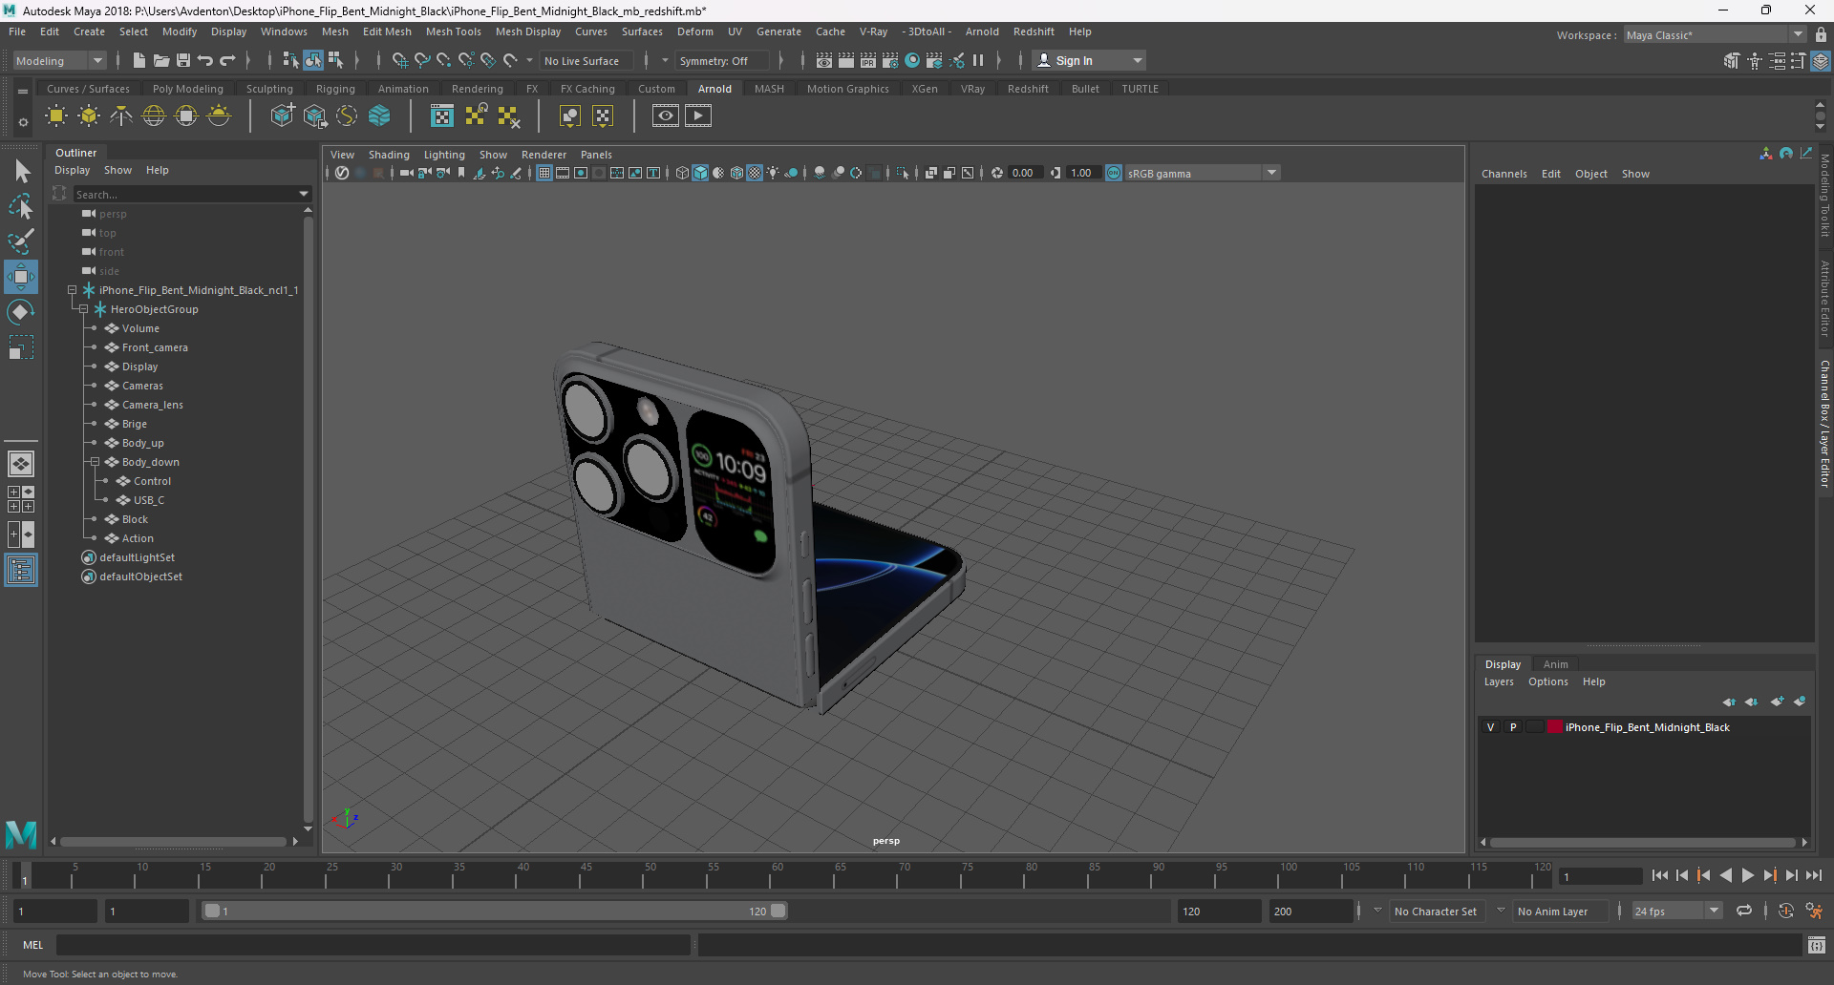Click the snap to grids magnet icon
1834x985 pixels.
[x=399, y=60]
